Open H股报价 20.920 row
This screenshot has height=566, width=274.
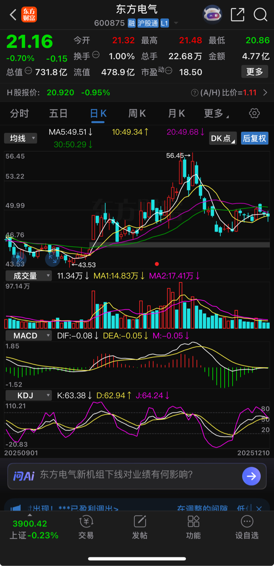click(x=137, y=93)
